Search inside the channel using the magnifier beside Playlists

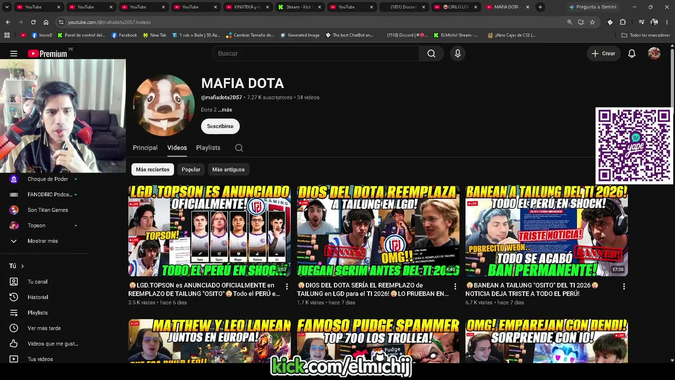click(239, 148)
